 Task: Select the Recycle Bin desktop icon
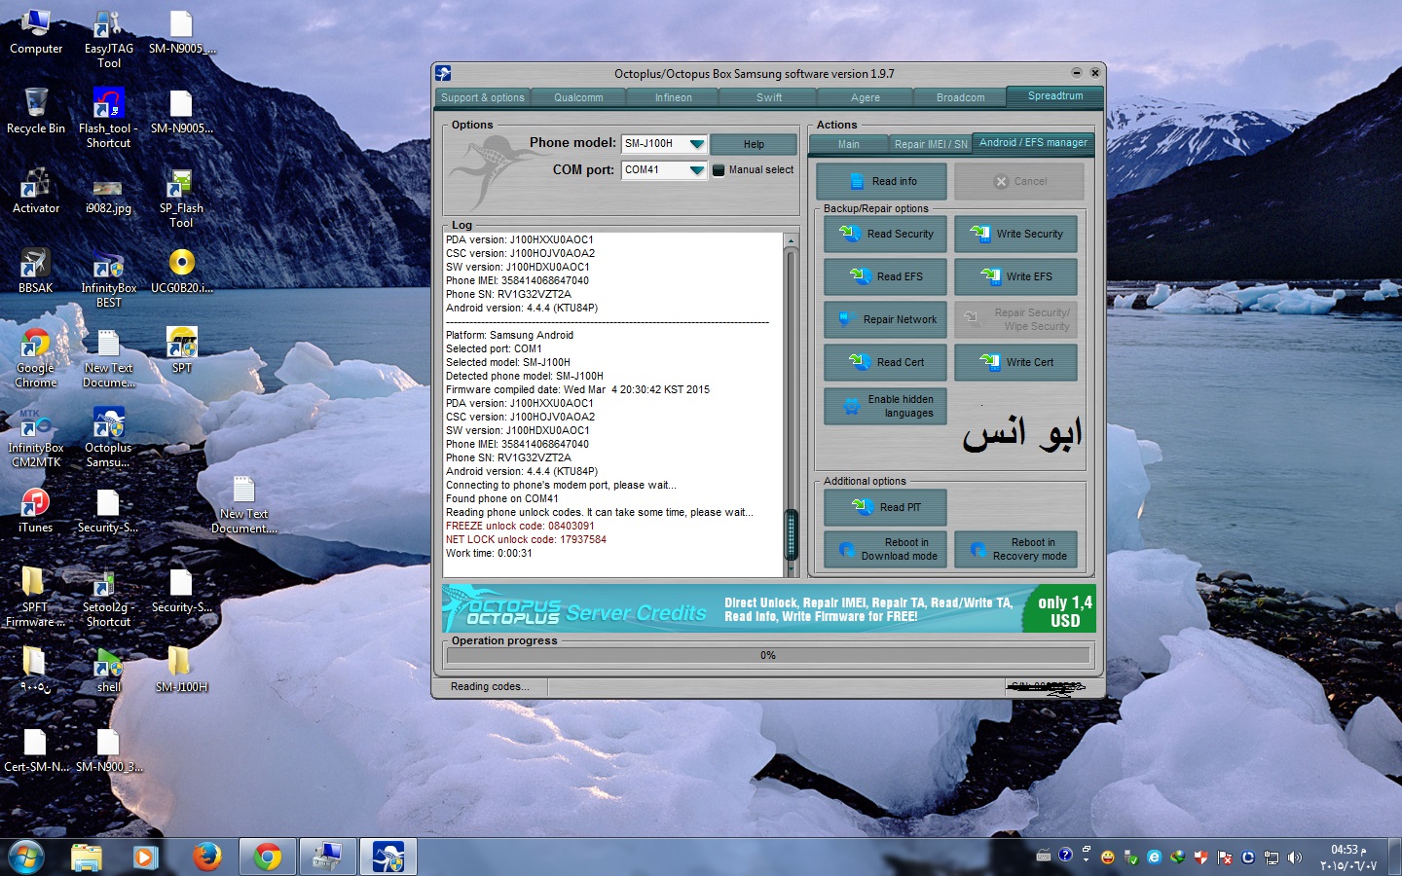click(x=36, y=111)
